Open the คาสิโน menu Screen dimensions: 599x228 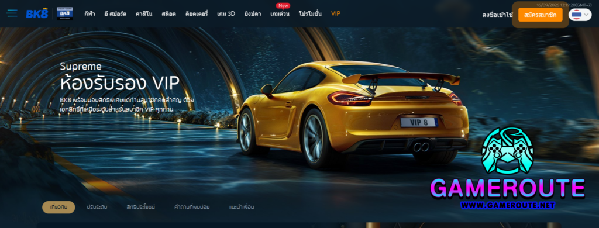click(144, 14)
